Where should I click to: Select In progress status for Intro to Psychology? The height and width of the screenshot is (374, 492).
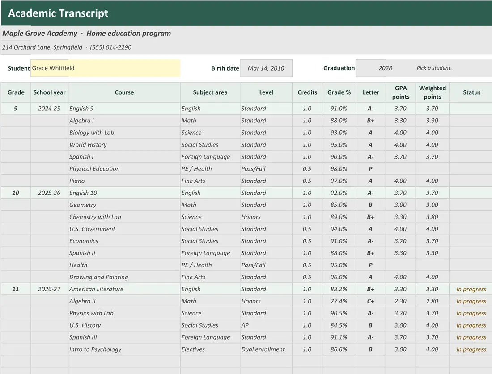(471, 349)
